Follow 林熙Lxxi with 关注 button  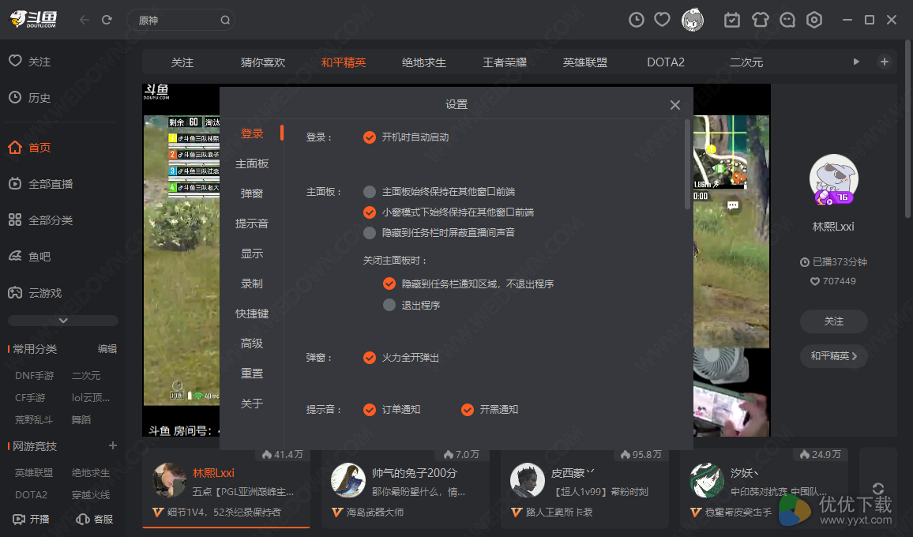pyautogui.click(x=833, y=321)
